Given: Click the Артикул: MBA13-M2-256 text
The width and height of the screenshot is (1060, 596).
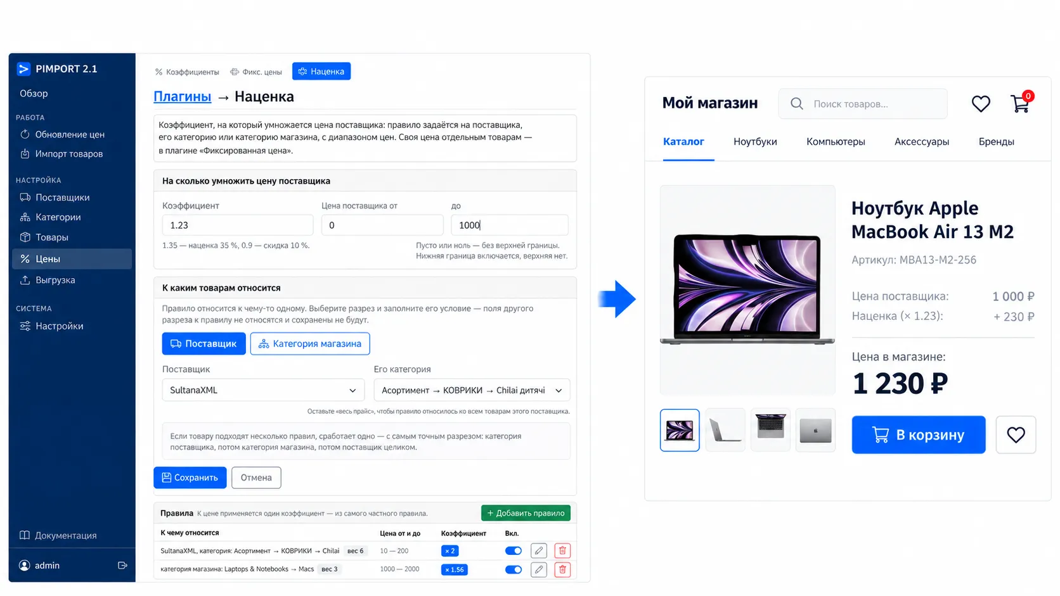Looking at the screenshot, I should pyautogui.click(x=914, y=260).
